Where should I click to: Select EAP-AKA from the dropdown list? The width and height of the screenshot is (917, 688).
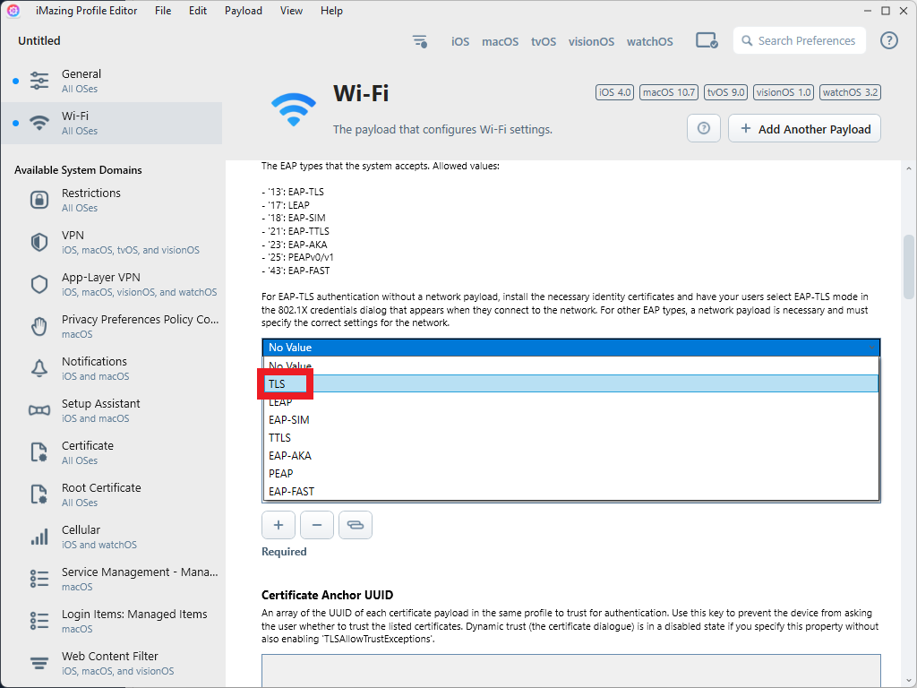(x=570, y=455)
